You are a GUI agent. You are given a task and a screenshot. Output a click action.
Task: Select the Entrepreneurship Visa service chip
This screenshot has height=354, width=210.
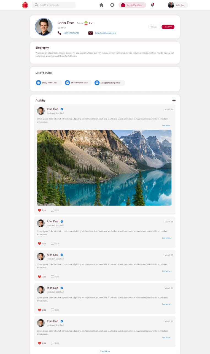coord(109,83)
